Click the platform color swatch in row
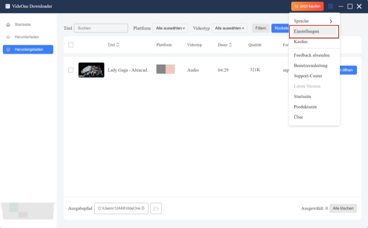The width and height of the screenshot is (368, 228). click(x=166, y=70)
